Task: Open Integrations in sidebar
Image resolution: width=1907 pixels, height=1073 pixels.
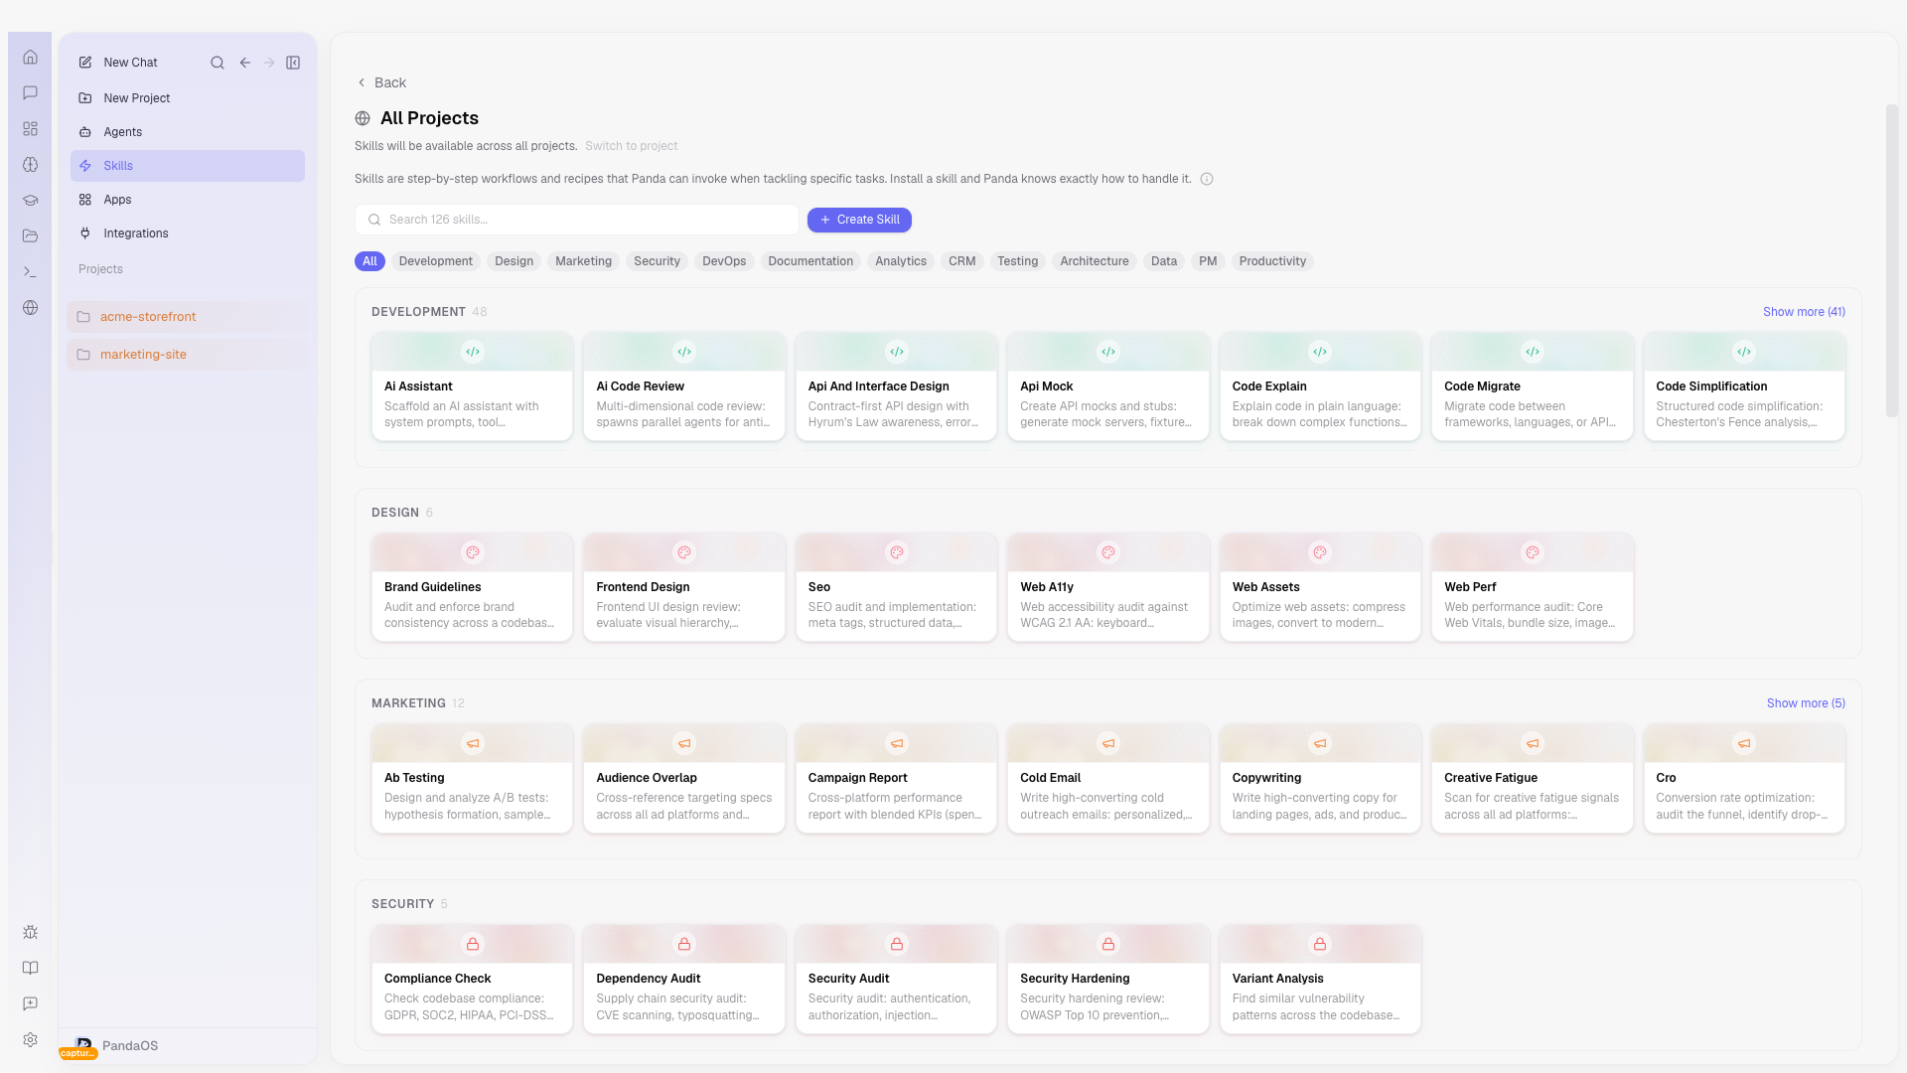Action: [188, 233]
